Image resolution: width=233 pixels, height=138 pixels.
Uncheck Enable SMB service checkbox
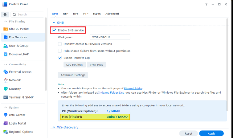click(54, 30)
